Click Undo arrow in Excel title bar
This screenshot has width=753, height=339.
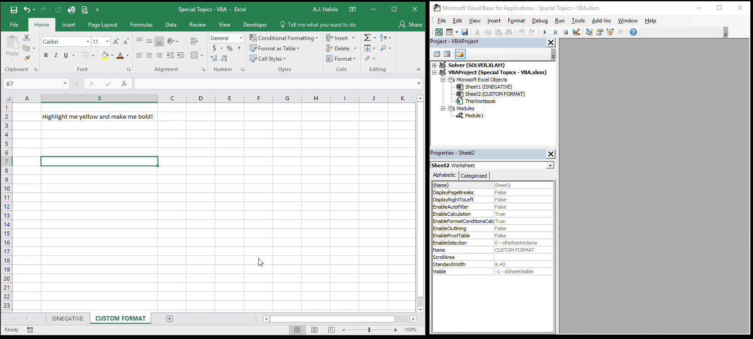(x=27, y=9)
